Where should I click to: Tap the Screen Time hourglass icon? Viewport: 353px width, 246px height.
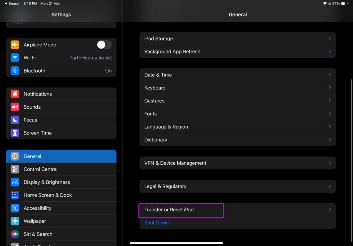[x=15, y=133]
